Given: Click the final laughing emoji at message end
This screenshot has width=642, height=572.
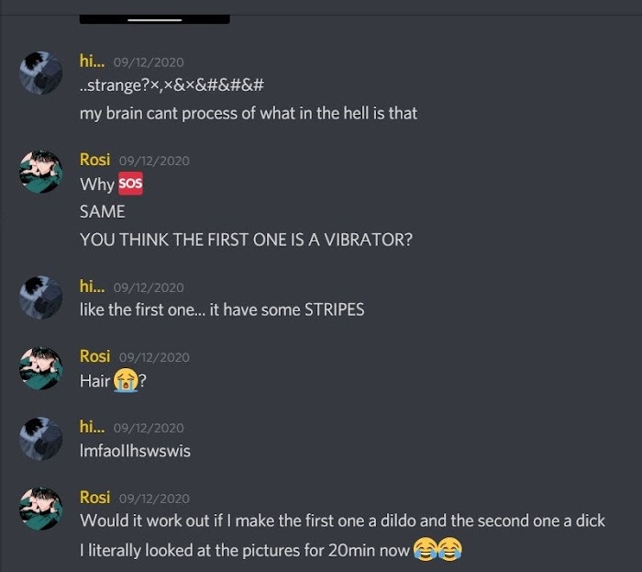Looking at the screenshot, I should (x=450, y=549).
